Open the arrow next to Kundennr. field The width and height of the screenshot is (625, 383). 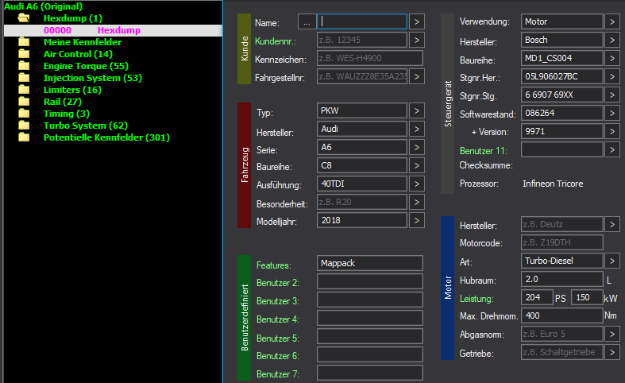click(x=416, y=40)
